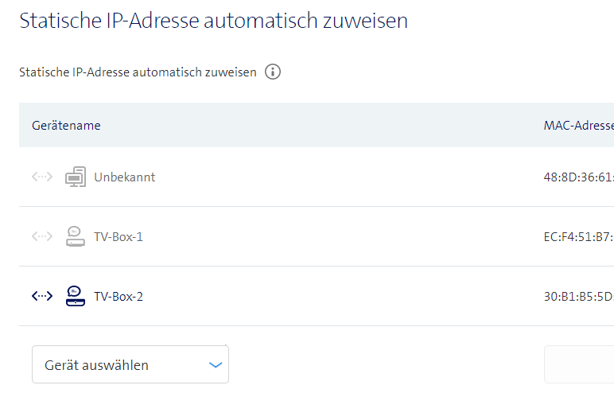
Task: Click the MAC address starting with 48:8D
Action: coord(578,177)
